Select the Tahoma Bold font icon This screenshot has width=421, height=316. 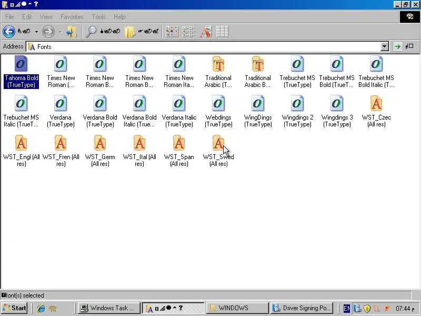point(21,72)
